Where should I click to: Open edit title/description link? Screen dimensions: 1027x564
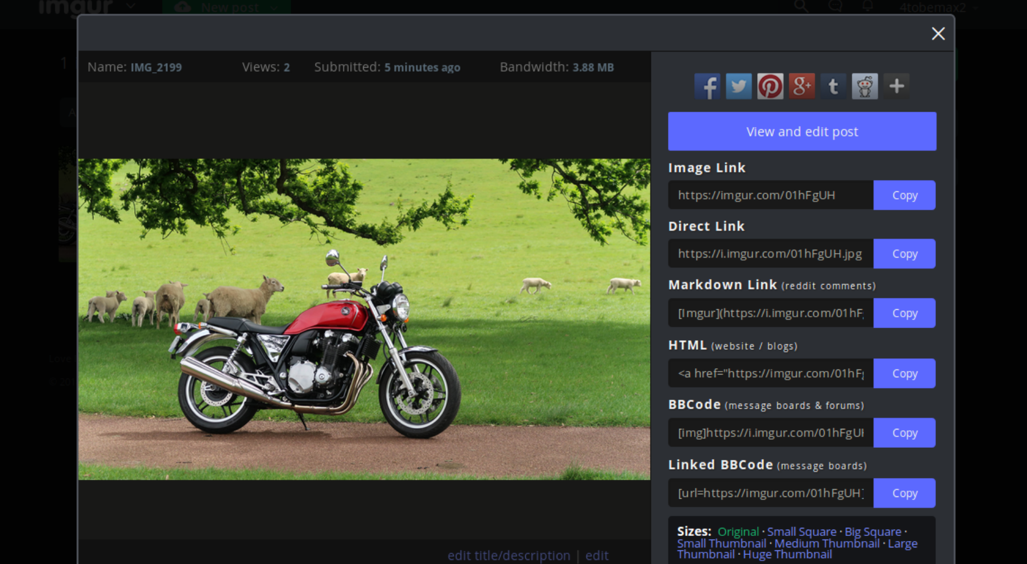[x=509, y=555]
